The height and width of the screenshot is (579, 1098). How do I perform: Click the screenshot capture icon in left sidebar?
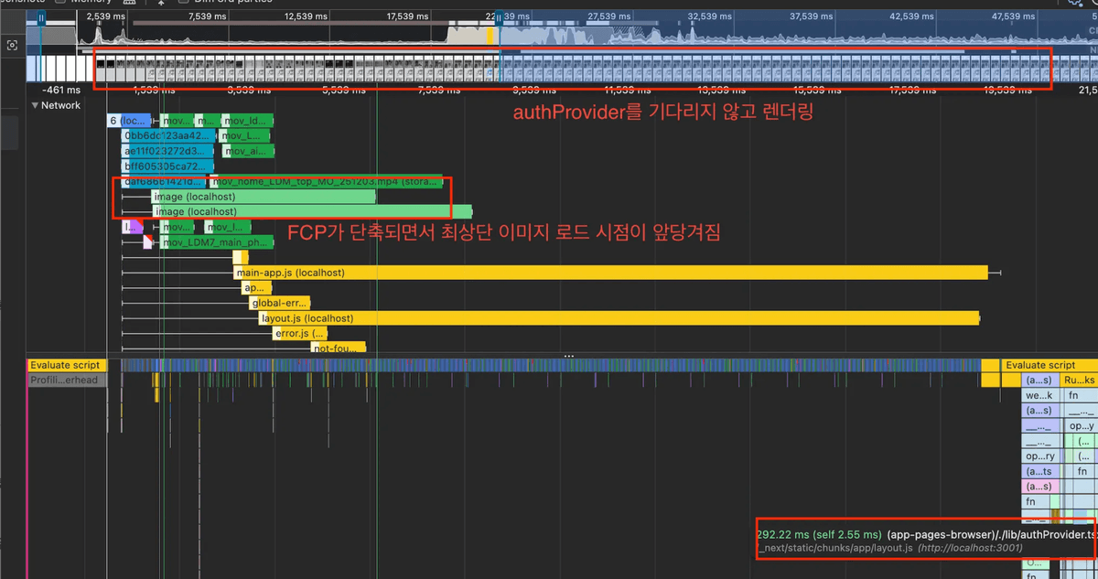[x=12, y=45]
